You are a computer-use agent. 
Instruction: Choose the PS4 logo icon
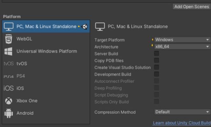(9, 76)
